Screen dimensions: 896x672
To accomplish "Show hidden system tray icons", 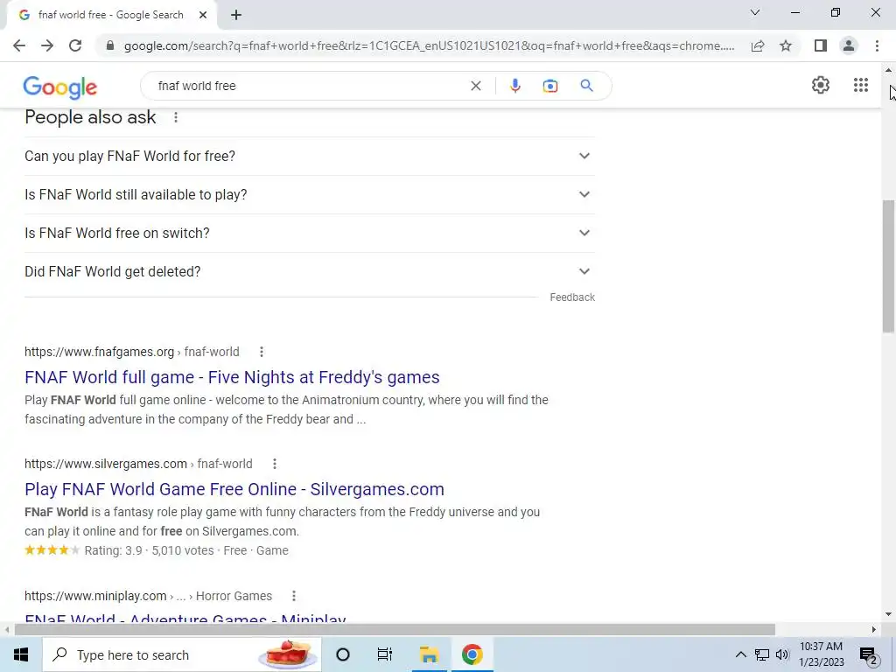I will click(x=740, y=654).
